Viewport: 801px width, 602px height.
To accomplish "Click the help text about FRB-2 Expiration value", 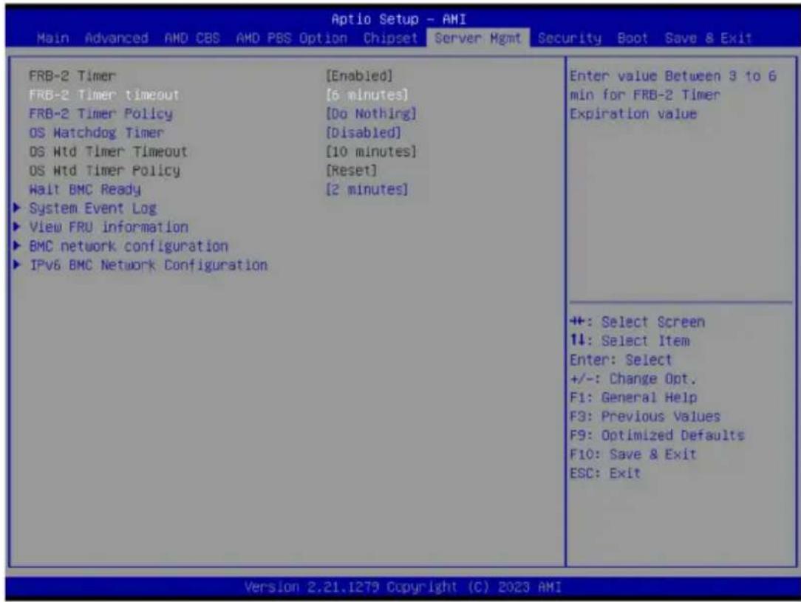I will tap(673, 95).
